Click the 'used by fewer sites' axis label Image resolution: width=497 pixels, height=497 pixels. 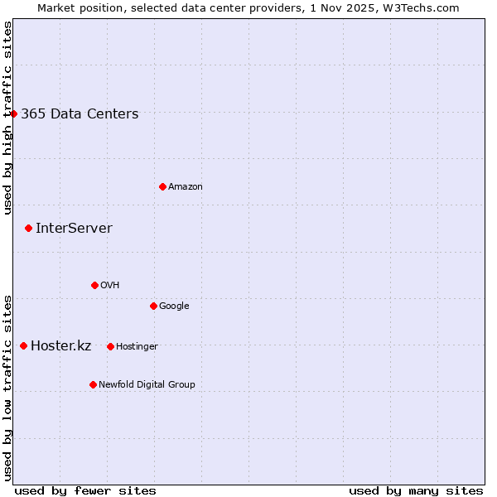point(85,490)
